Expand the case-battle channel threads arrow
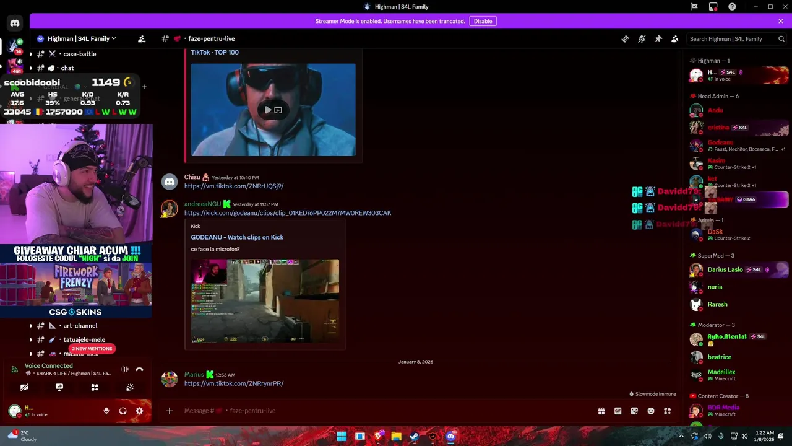 pos(31,54)
